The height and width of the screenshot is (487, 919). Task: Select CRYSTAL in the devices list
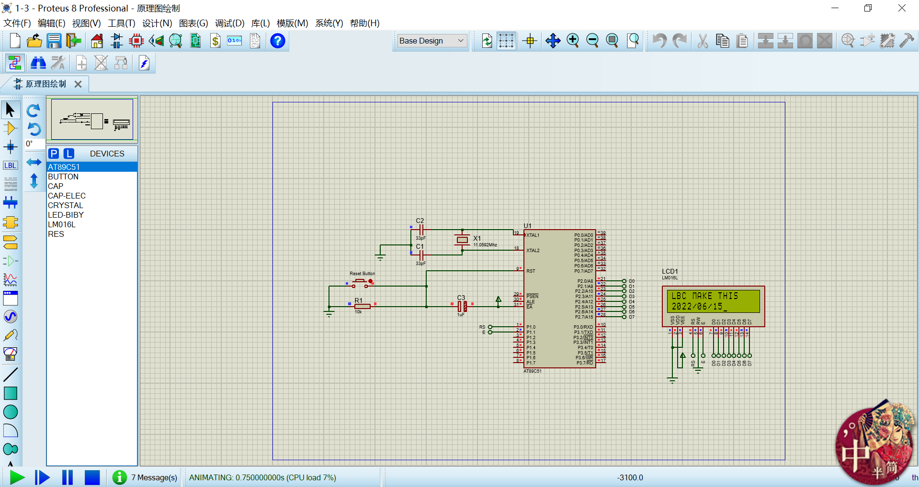click(66, 205)
